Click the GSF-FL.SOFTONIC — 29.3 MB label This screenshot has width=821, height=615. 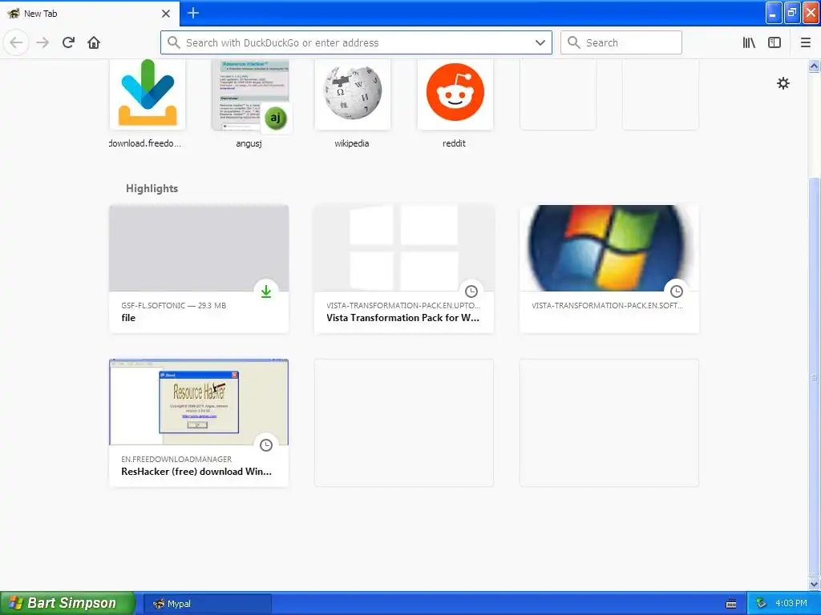coord(174,305)
